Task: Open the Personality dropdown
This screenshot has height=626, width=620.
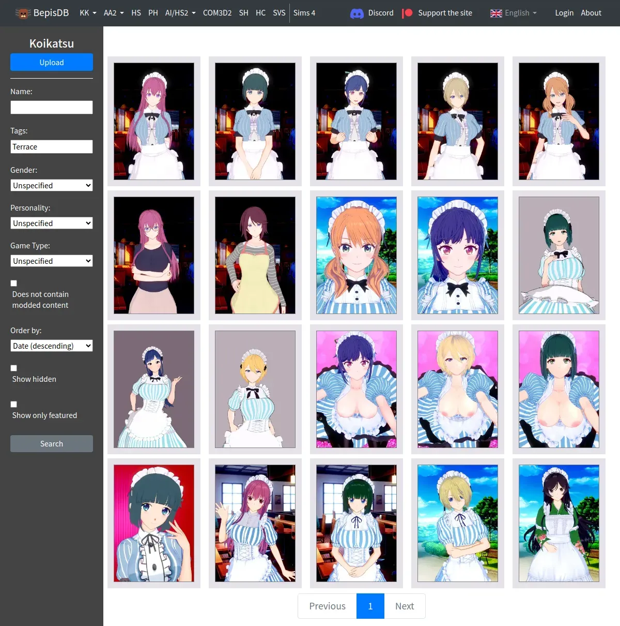Action: tap(52, 223)
